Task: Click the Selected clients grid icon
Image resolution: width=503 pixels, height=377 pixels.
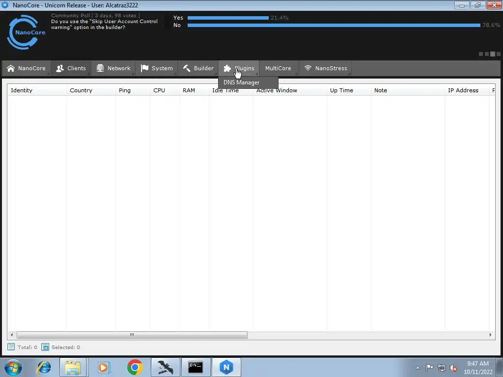Action: click(45, 347)
